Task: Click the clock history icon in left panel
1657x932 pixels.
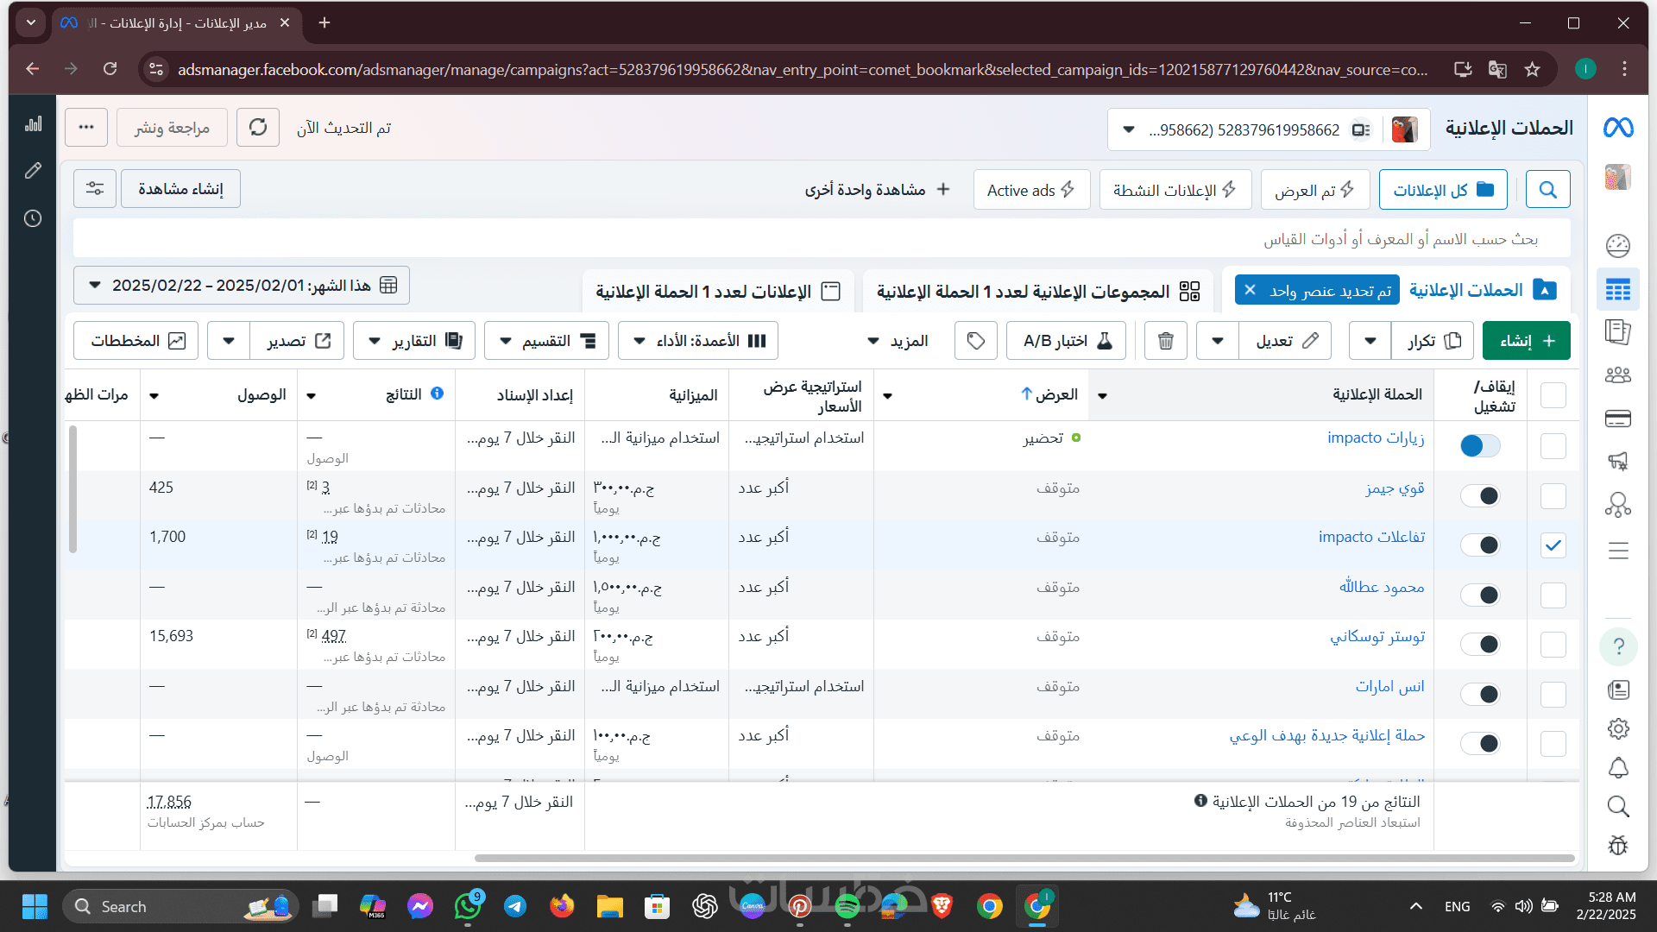Action: [33, 218]
